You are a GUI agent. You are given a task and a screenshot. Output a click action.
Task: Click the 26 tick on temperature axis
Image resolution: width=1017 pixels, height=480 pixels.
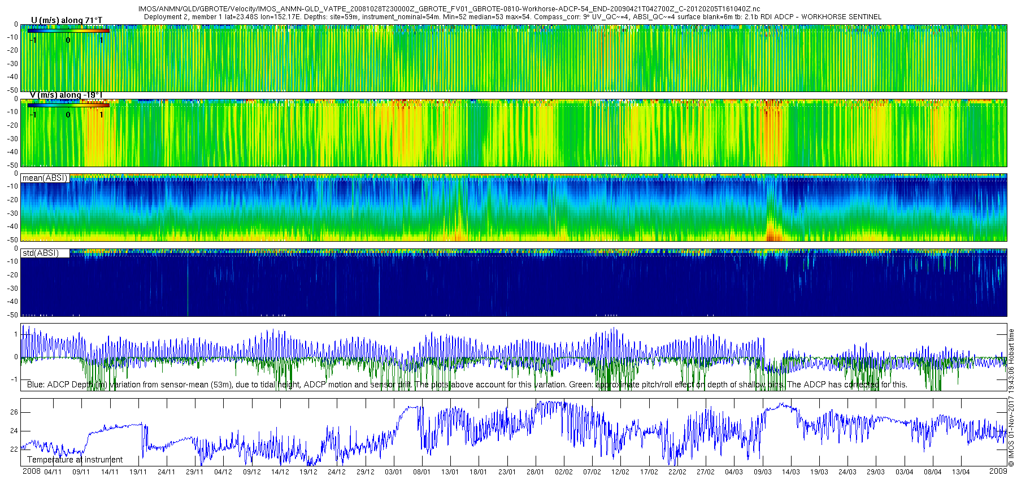click(x=14, y=412)
